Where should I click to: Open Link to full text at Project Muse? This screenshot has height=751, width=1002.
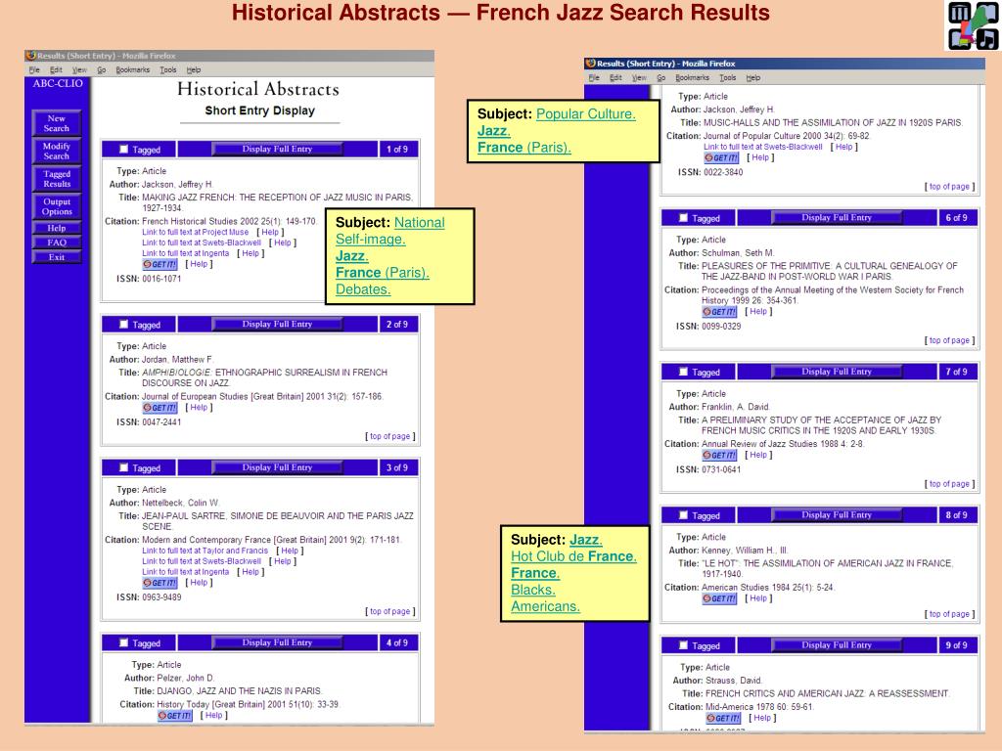click(195, 233)
